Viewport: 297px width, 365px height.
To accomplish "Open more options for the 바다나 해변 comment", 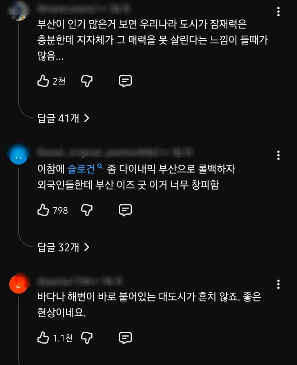I will click(278, 284).
